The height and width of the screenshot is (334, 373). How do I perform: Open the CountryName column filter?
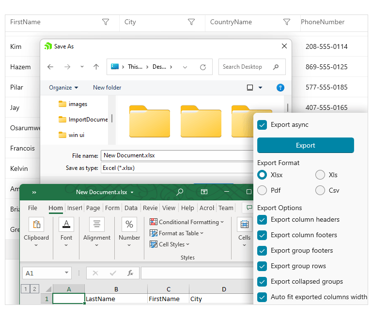click(287, 22)
